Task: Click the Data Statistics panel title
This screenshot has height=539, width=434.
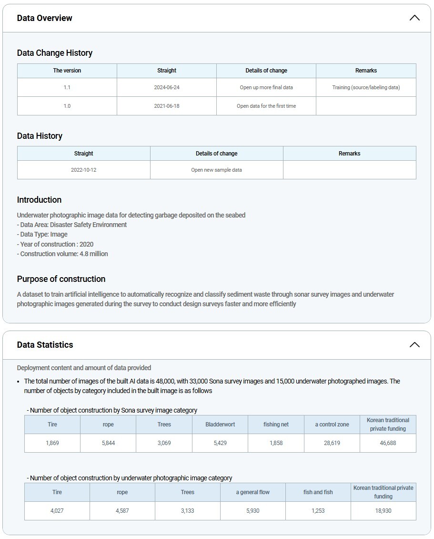Action: tap(45, 345)
